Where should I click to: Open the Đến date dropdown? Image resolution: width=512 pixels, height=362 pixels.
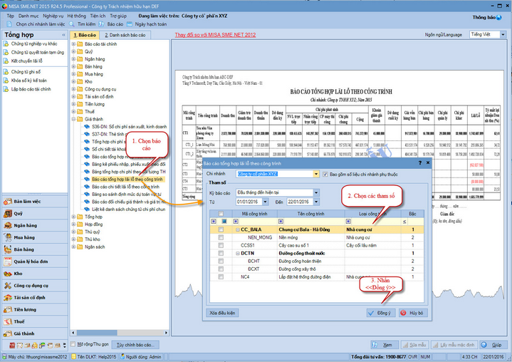click(x=316, y=202)
